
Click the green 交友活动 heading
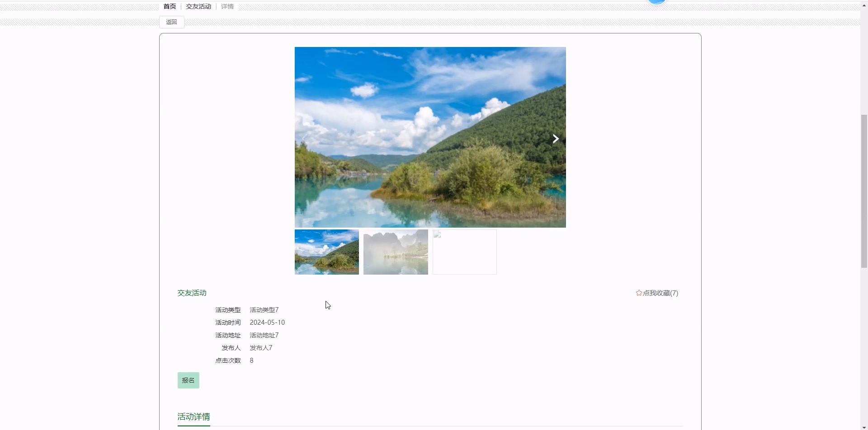[192, 293]
